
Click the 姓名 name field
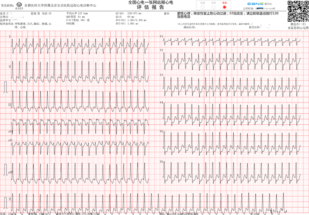click(x=6, y=13)
